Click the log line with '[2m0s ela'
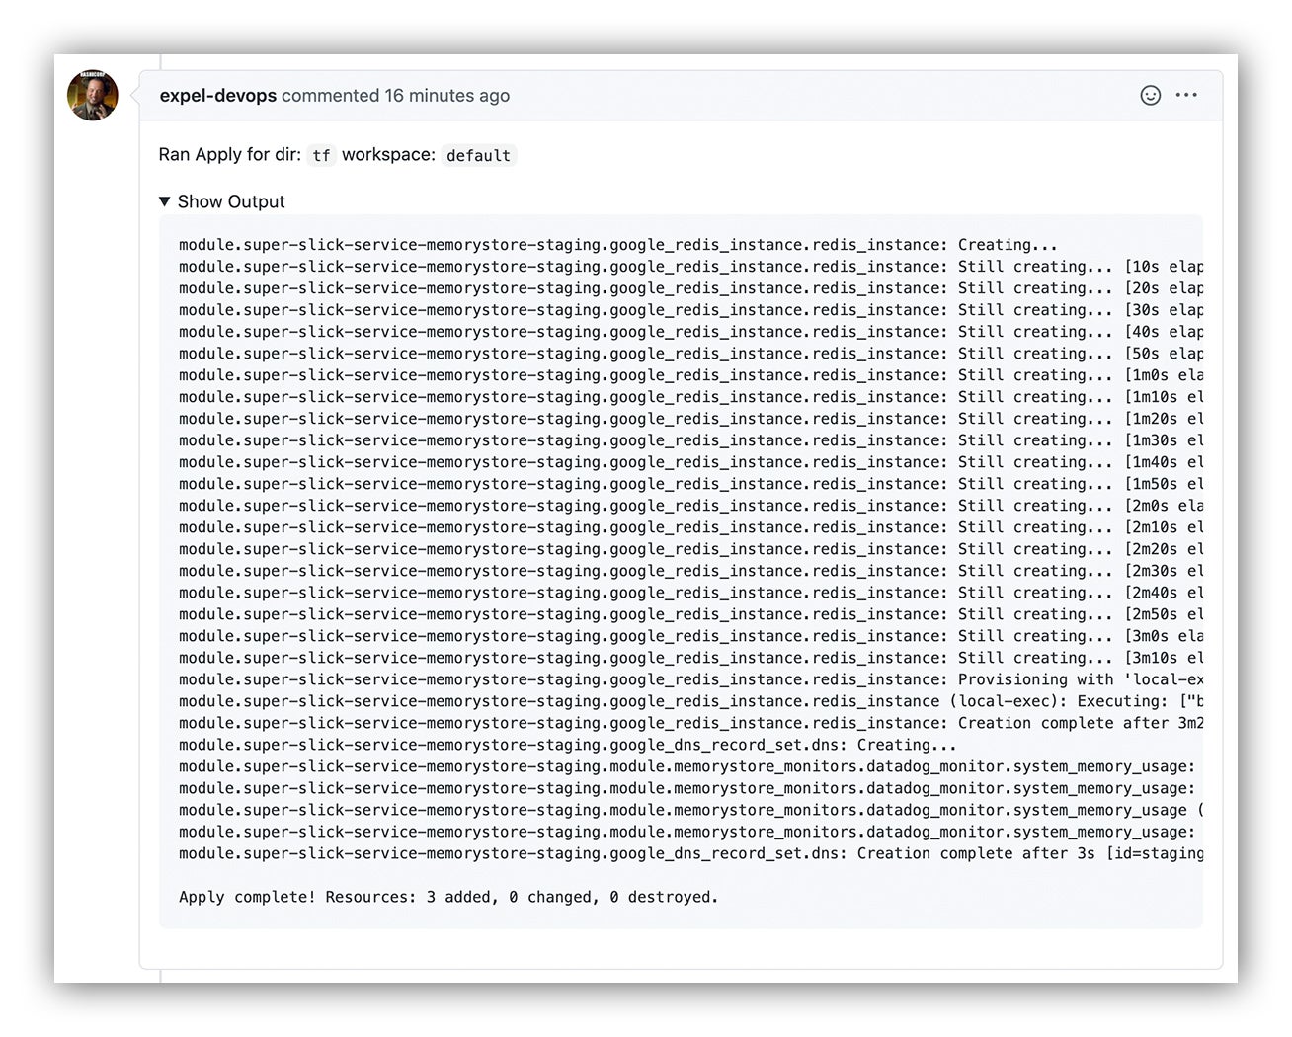Image resolution: width=1292 pixels, height=1037 pixels. 690,506
